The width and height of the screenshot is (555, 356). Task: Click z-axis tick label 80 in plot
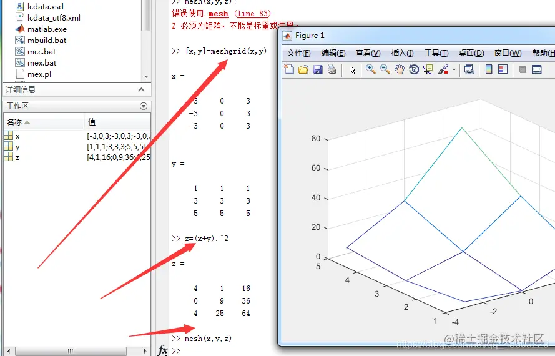[316, 139]
